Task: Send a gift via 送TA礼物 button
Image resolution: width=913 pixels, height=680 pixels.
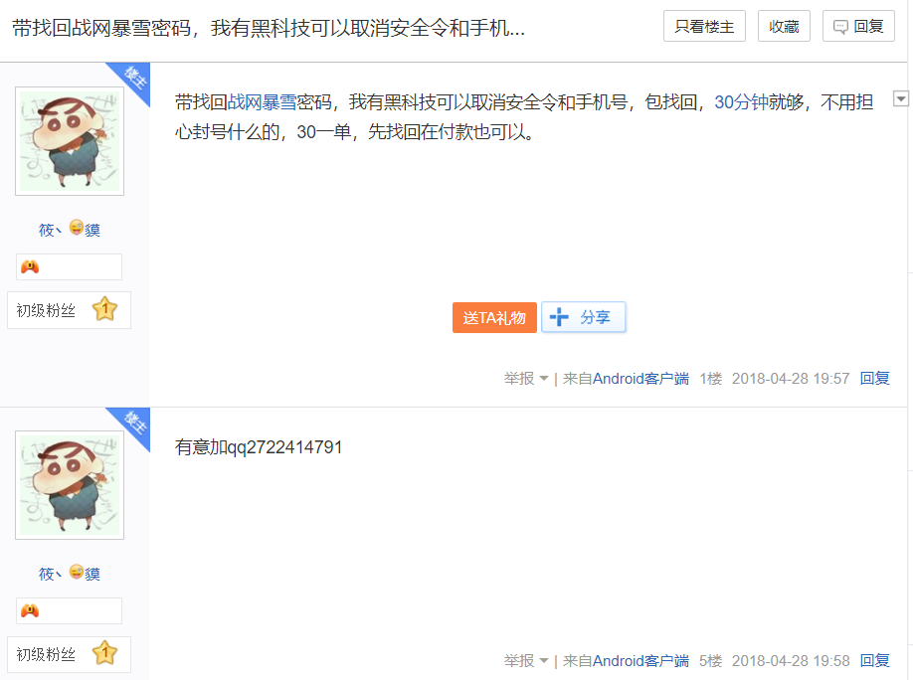Action: point(494,317)
